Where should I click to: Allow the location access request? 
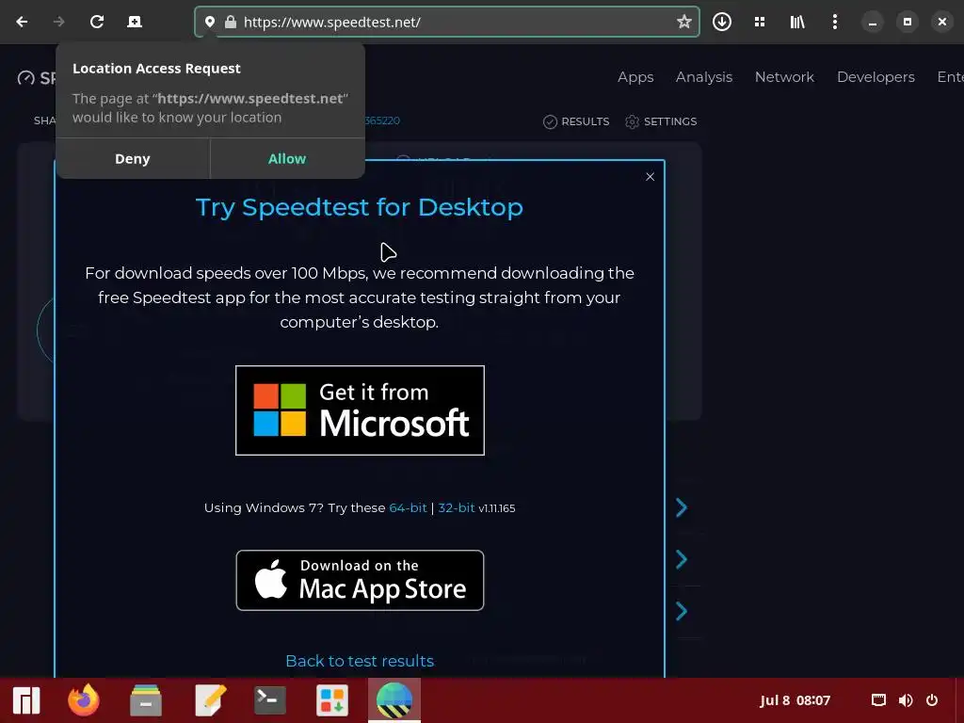[x=287, y=158]
